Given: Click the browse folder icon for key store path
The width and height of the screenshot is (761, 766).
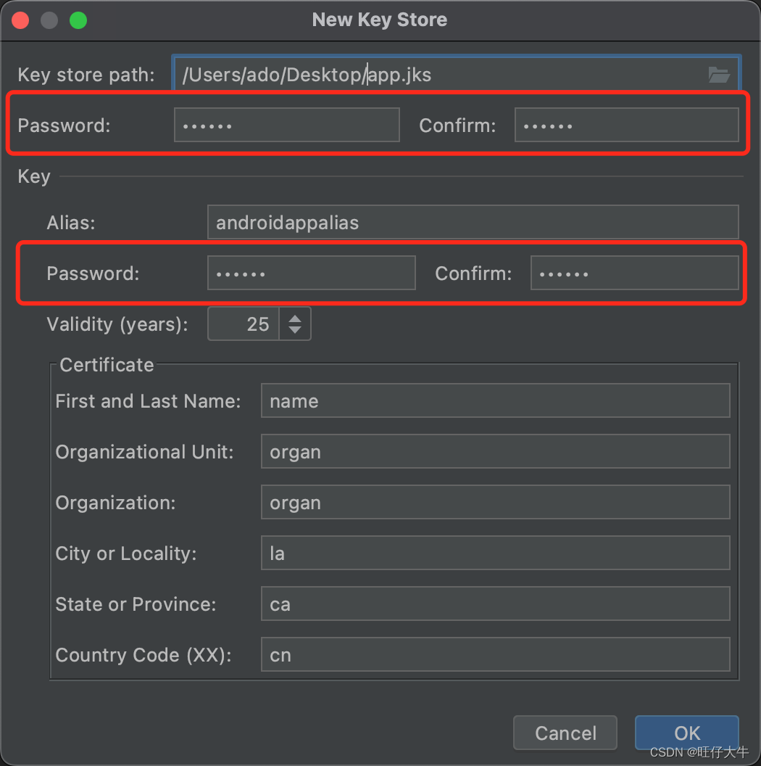Looking at the screenshot, I should [x=718, y=75].
